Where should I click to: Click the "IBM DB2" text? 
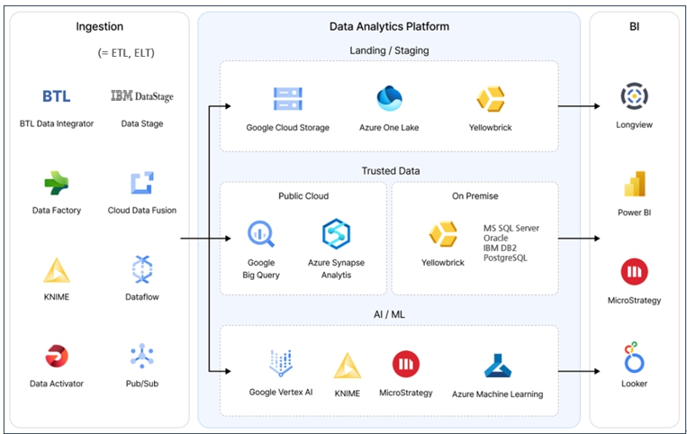coord(500,248)
